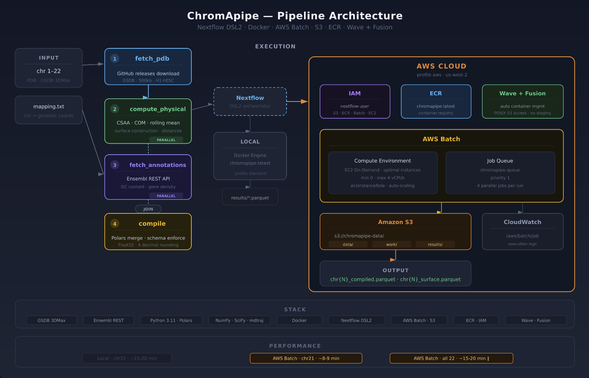The height and width of the screenshot is (378, 589).
Task: Click the 'GitHub releases download' text
Action: click(148, 73)
